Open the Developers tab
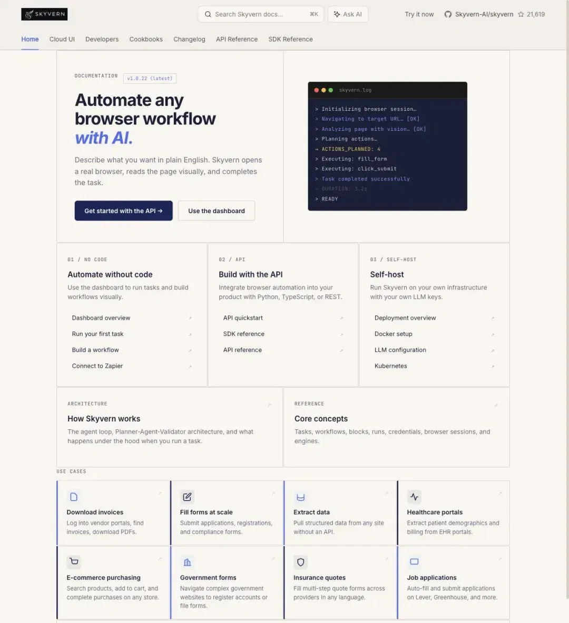Image resolution: width=569 pixels, height=623 pixels. click(x=102, y=40)
